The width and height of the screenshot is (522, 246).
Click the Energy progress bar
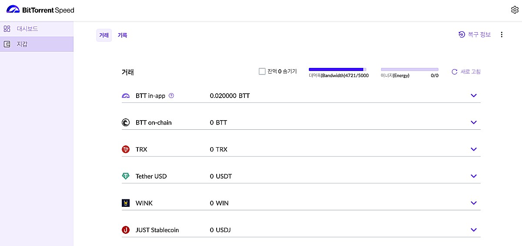[410, 69]
